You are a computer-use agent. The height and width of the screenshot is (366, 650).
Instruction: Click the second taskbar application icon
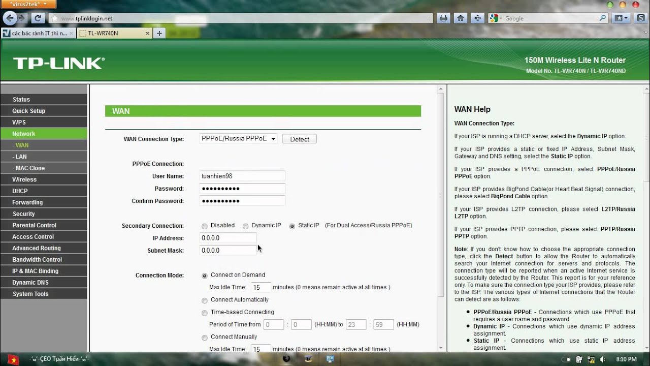tap(308, 359)
